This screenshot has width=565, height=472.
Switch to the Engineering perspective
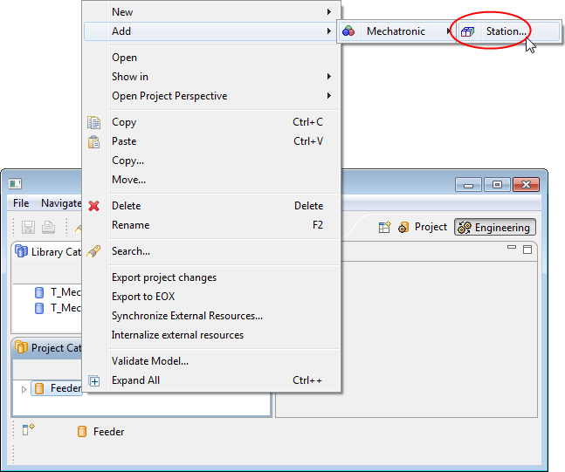coord(495,227)
